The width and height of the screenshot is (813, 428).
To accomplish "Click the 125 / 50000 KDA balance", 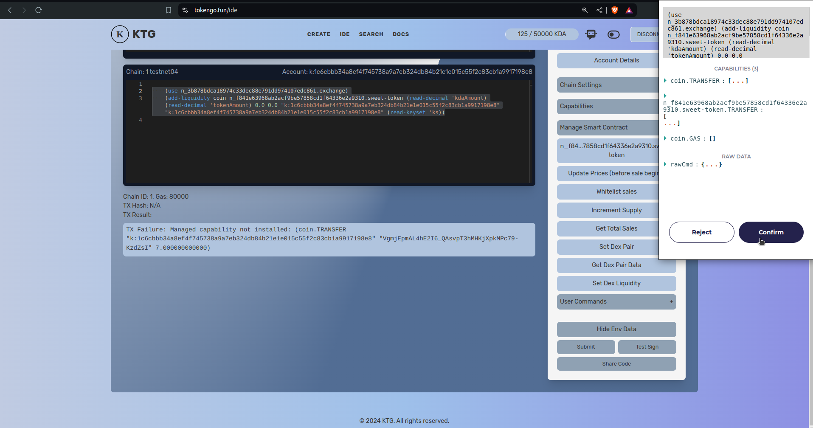I will click(542, 34).
